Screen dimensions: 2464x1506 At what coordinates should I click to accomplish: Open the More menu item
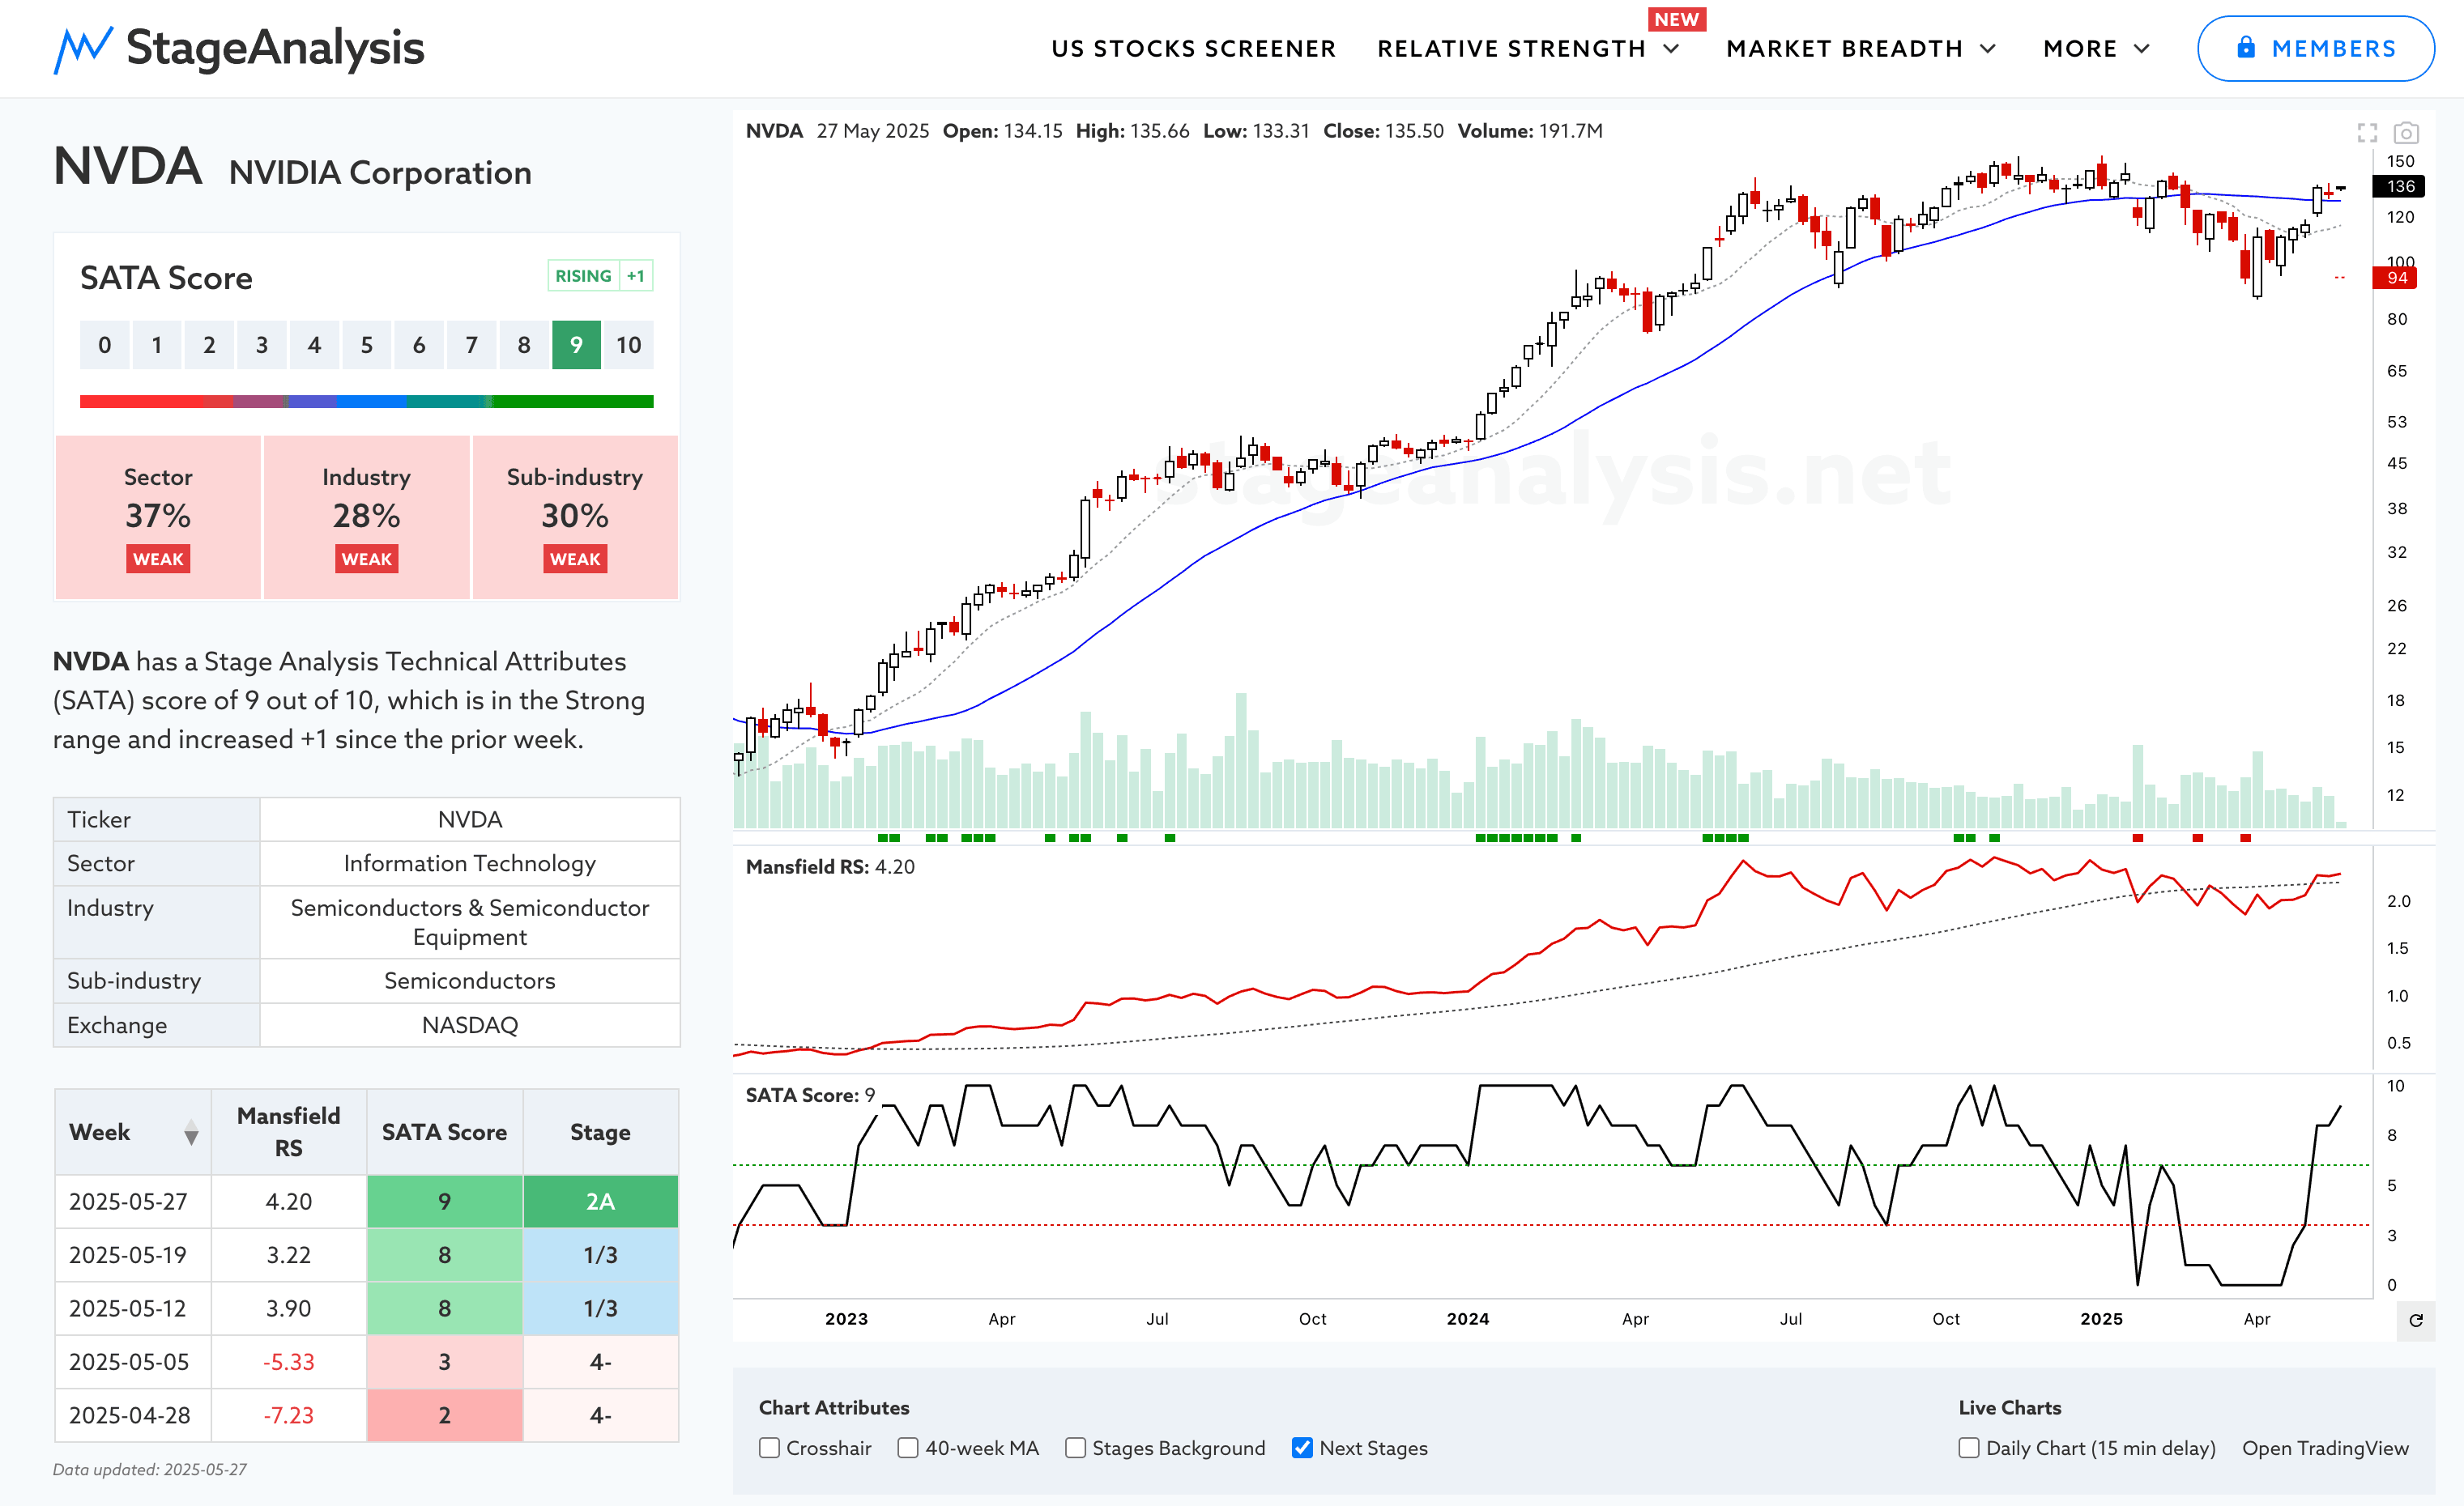pos(2080,49)
